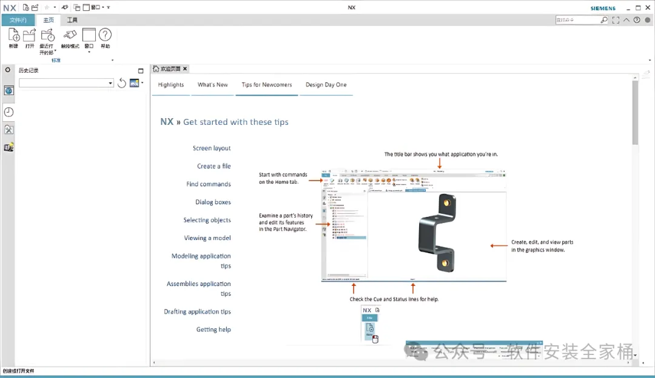Screen dimensions: 655x378
Task: Click the magnifier icon in command search
Action: [x=604, y=20]
